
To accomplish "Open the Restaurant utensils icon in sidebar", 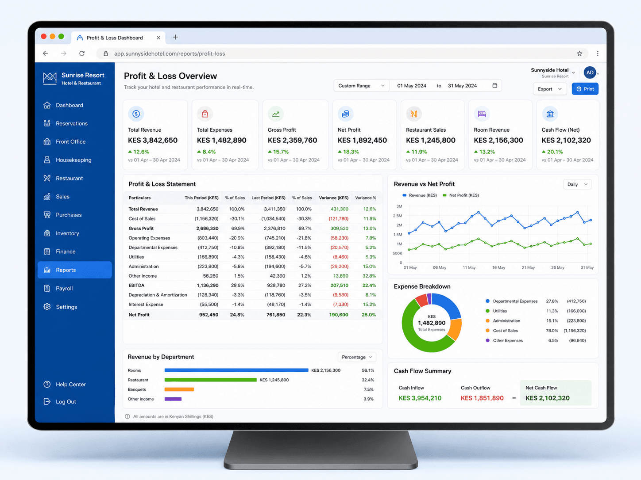I will [47, 178].
